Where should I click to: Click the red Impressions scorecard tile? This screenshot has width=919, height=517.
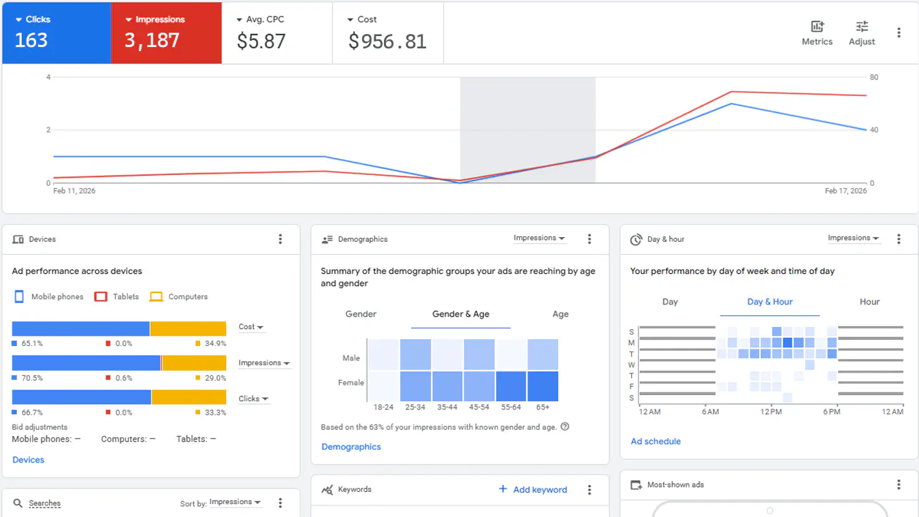click(x=166, y=33)
